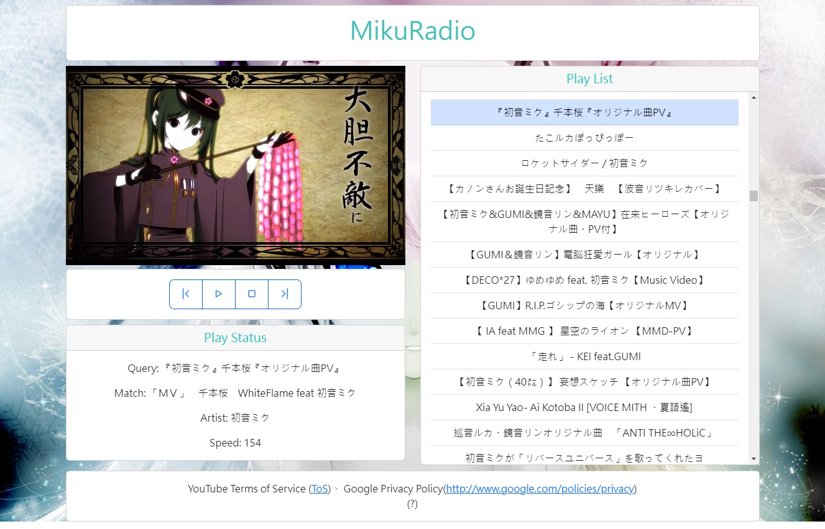Viewport: 825px width, 529px height.
Task: Select playlist item Xia Yu Yao- Ai Kotoba II
Action: click(x=584, y=407)
